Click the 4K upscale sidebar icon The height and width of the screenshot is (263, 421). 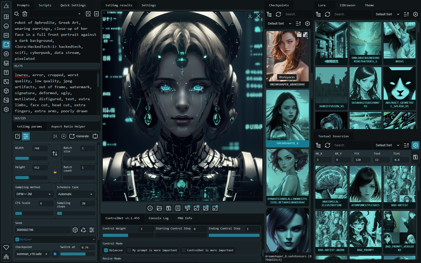pos(6,35)
